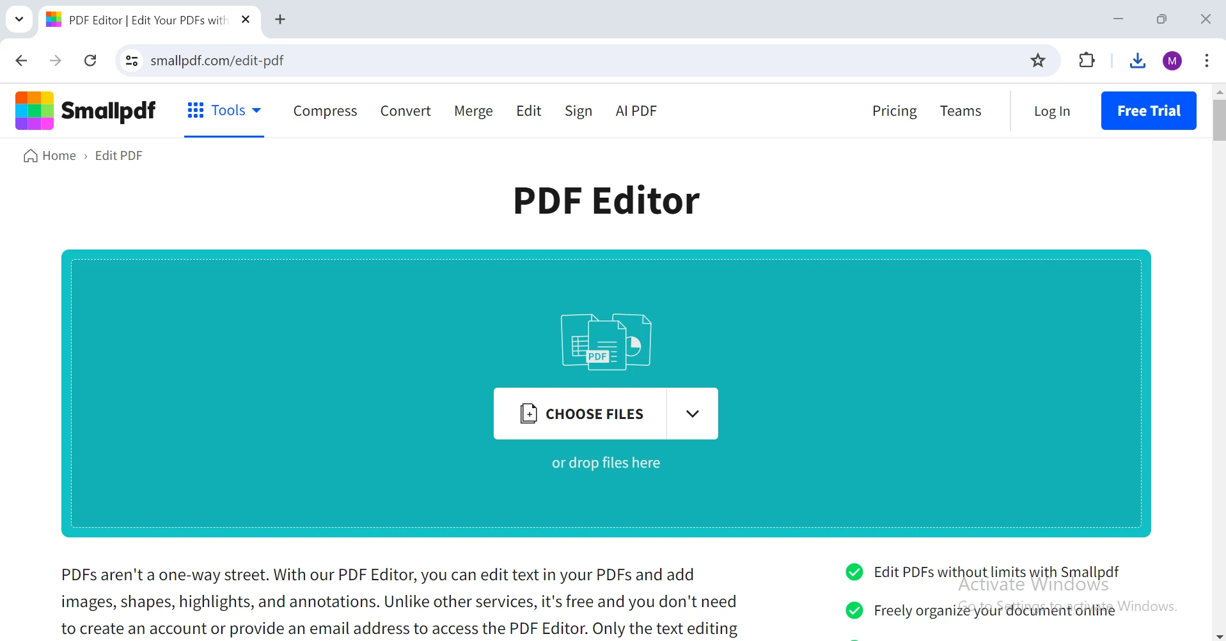Minimize the browser window
This screenshot has height=641, width=1226.
click(x=1118, y=19)
